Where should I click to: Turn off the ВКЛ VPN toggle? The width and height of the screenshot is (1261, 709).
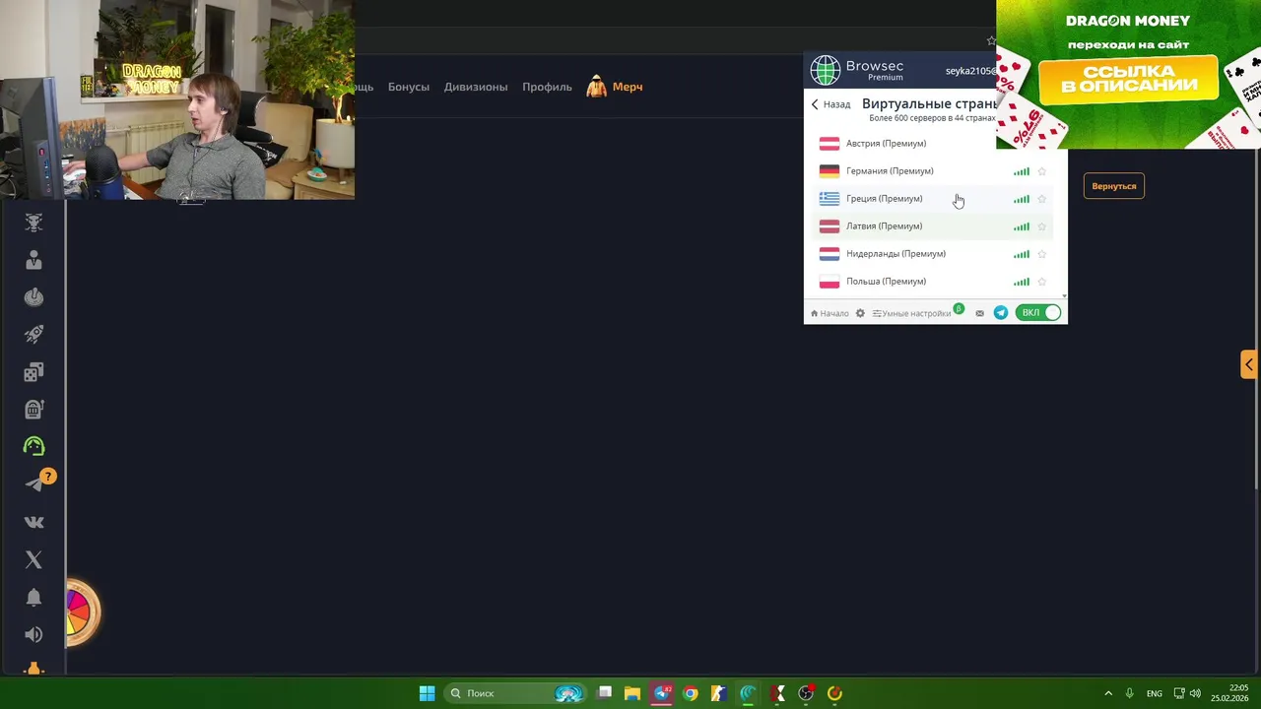[x=1038, y=313]
